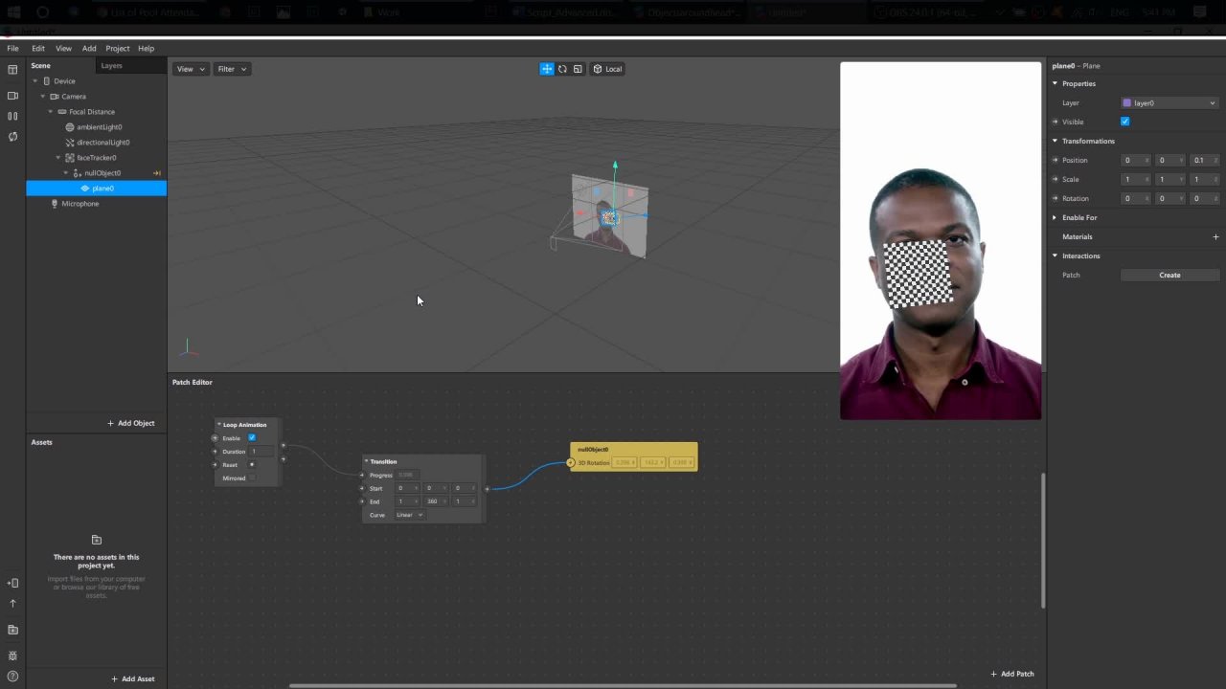The image size is (1226, 689).
Task: Click the blue Move tool icon
Action: (546, 68)
